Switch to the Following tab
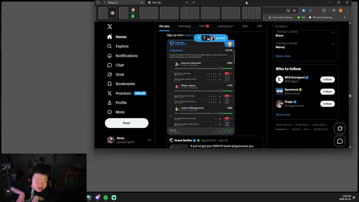 (x=184, y=26)
